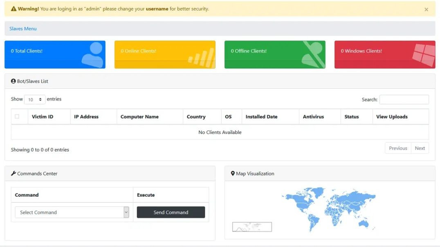Click the Previous pagination button

(397, 148)
